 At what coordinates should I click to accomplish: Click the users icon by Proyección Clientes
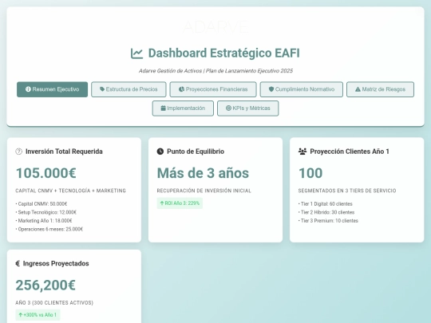click(302, 152)
